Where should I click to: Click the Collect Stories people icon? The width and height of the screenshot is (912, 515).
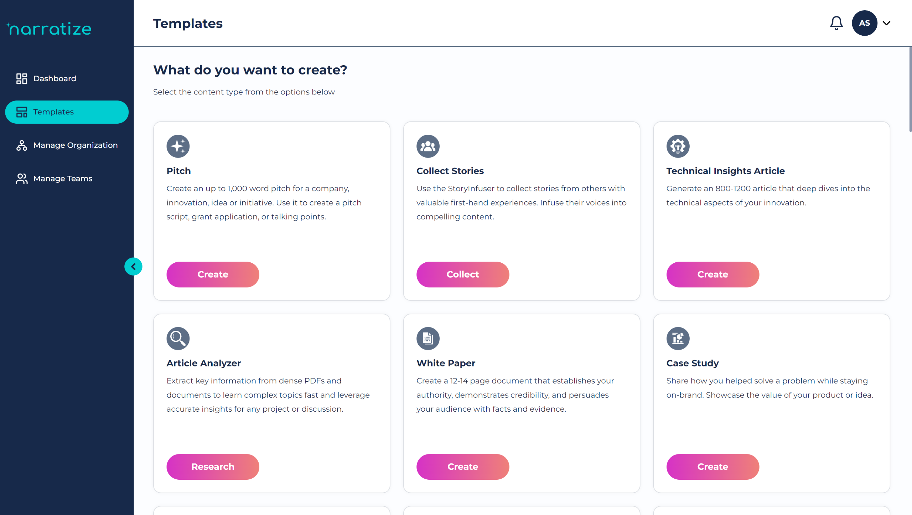(427, 146)
